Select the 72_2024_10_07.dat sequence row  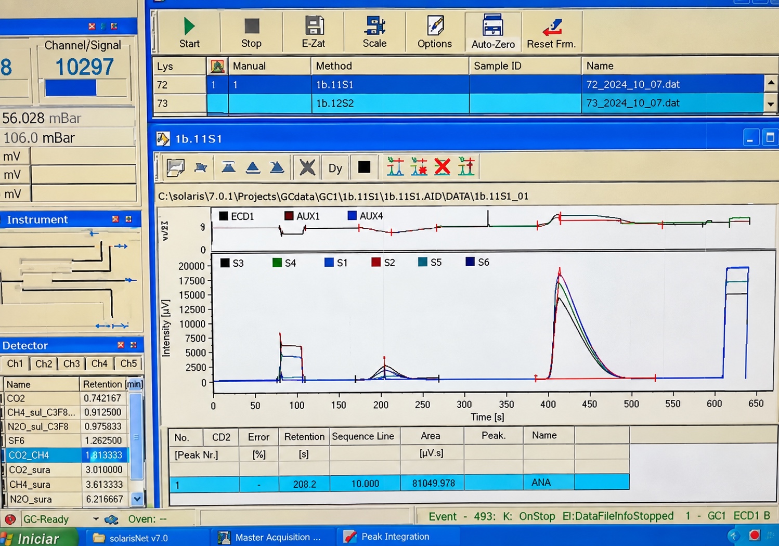(459, 84)
